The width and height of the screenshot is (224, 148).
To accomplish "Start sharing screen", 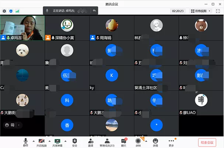I will (x=57, y=142).
